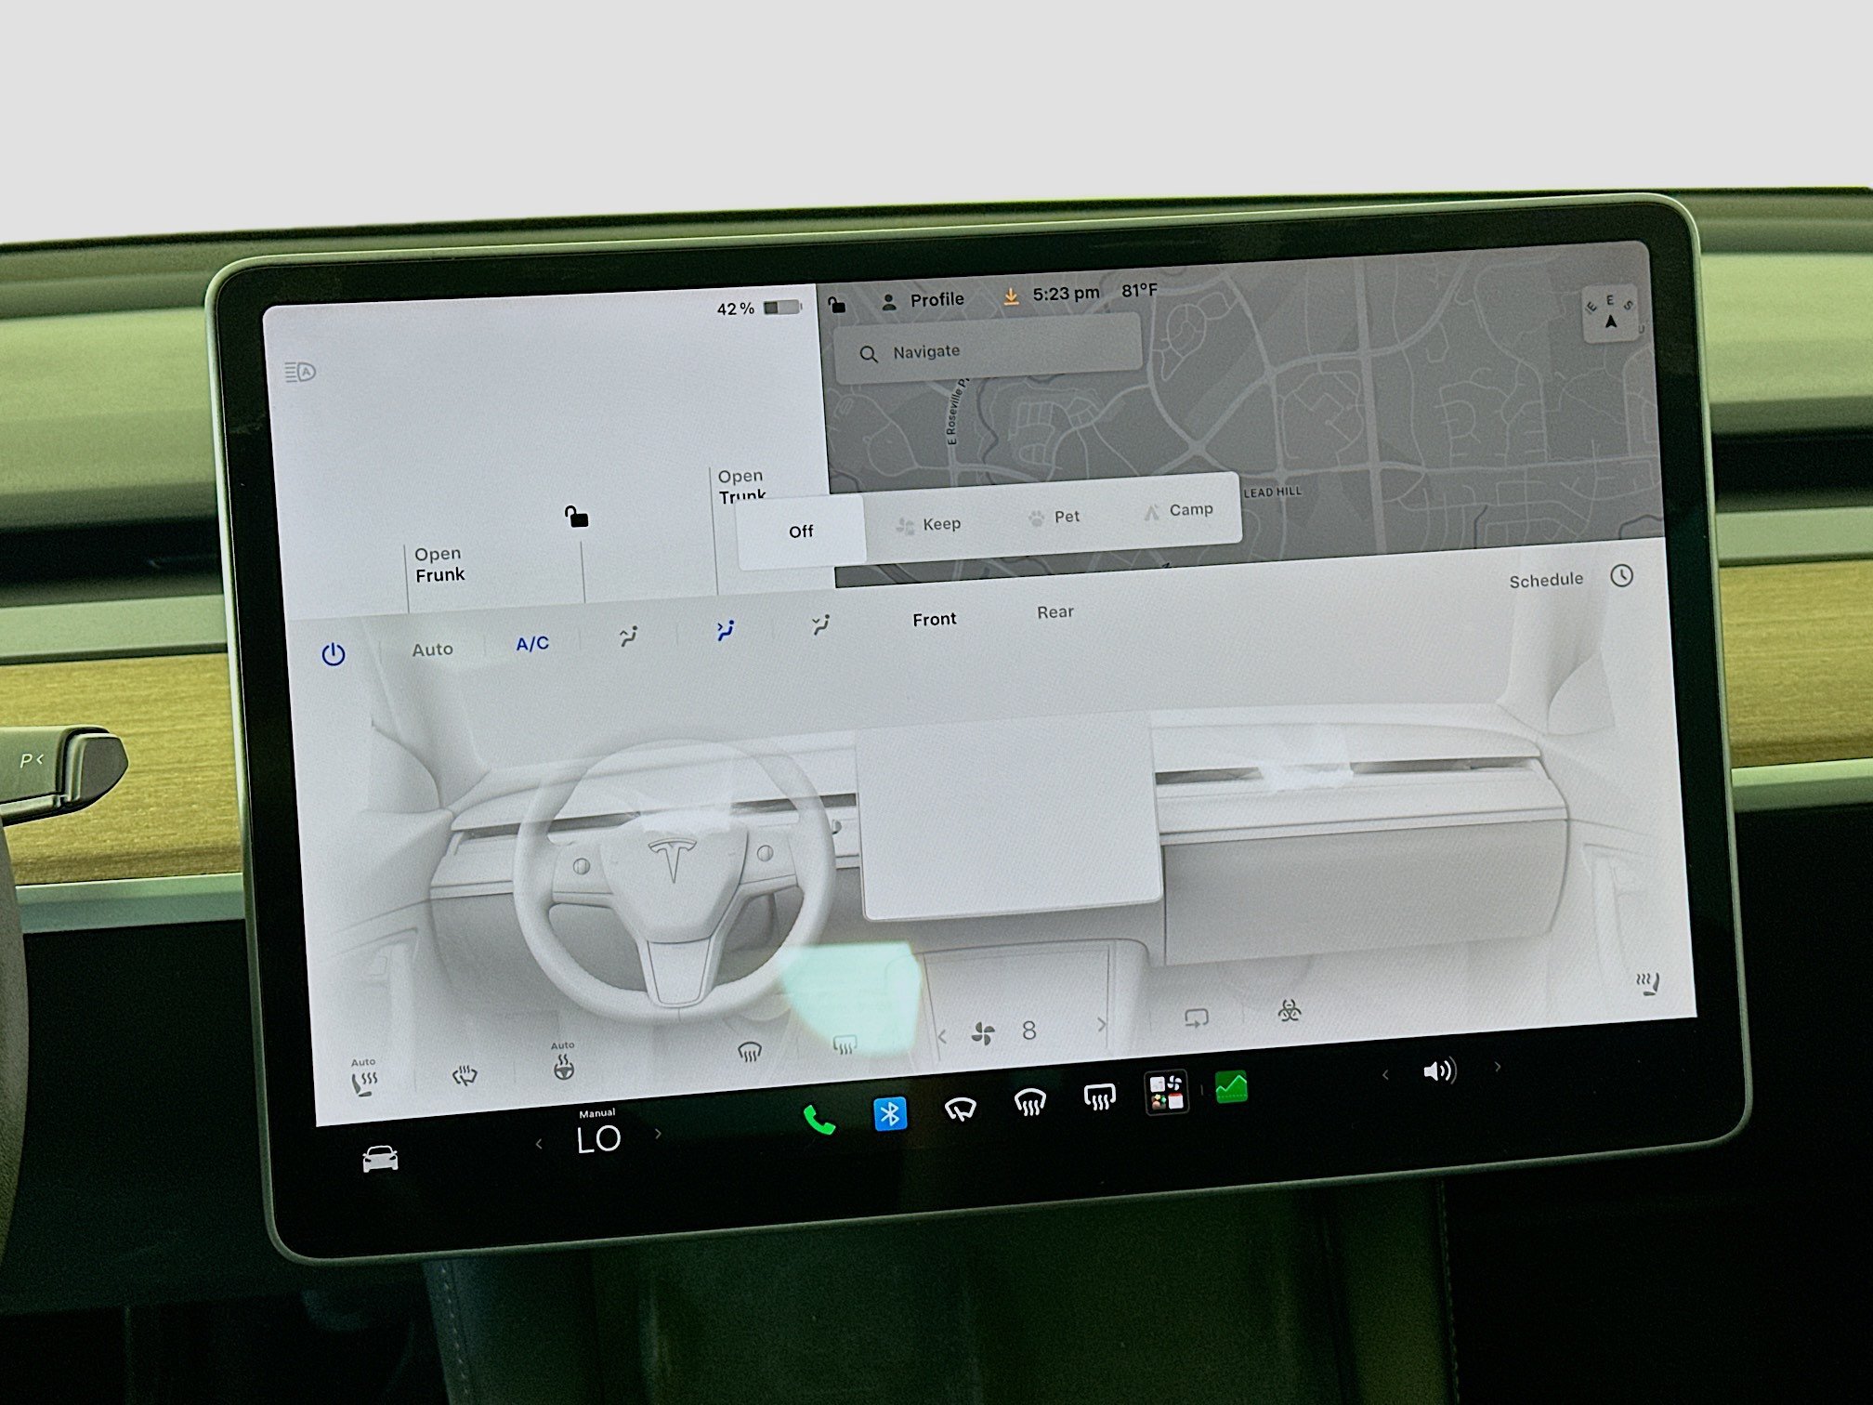1873x1405 pixels.
Task: Toggle the rear defrost in climate panel
Action: [844, 1045]
